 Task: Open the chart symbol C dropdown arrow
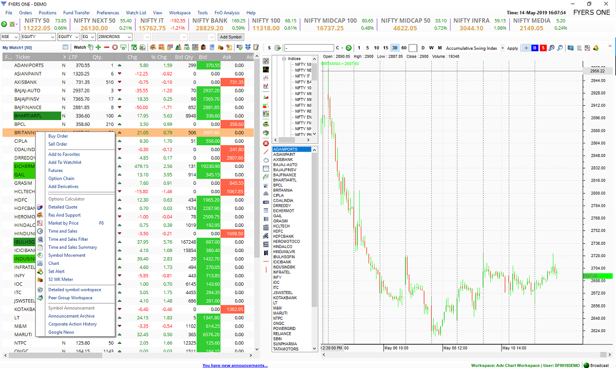(342, 48)
